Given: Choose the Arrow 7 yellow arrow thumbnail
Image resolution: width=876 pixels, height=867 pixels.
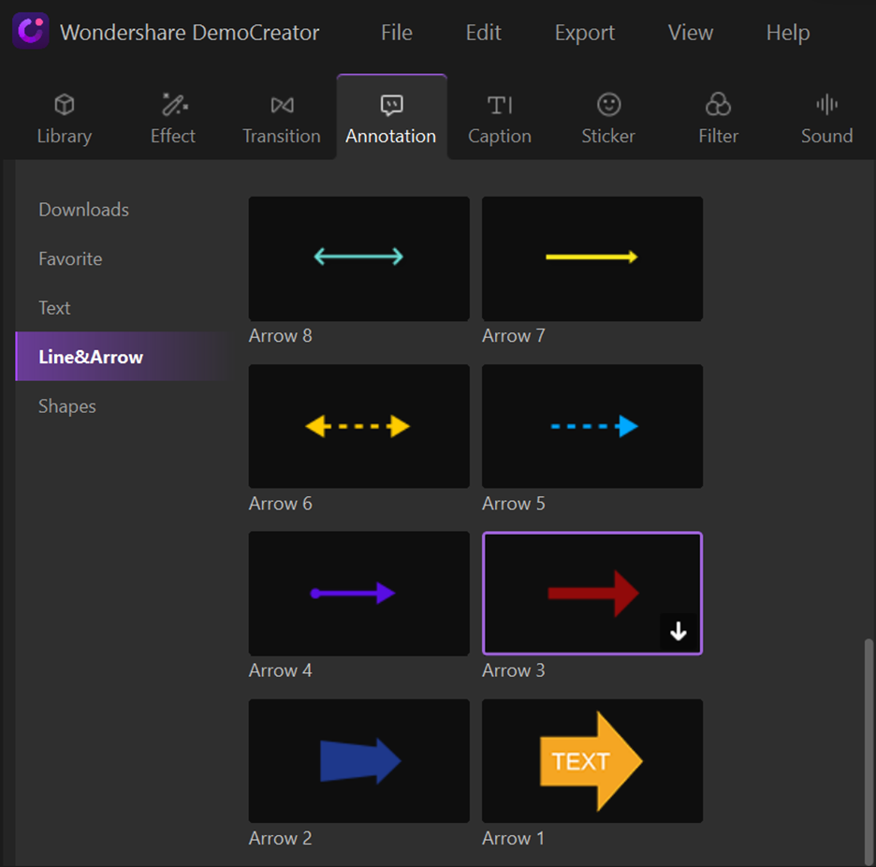Looking at the screenshot, I should 592,258.
